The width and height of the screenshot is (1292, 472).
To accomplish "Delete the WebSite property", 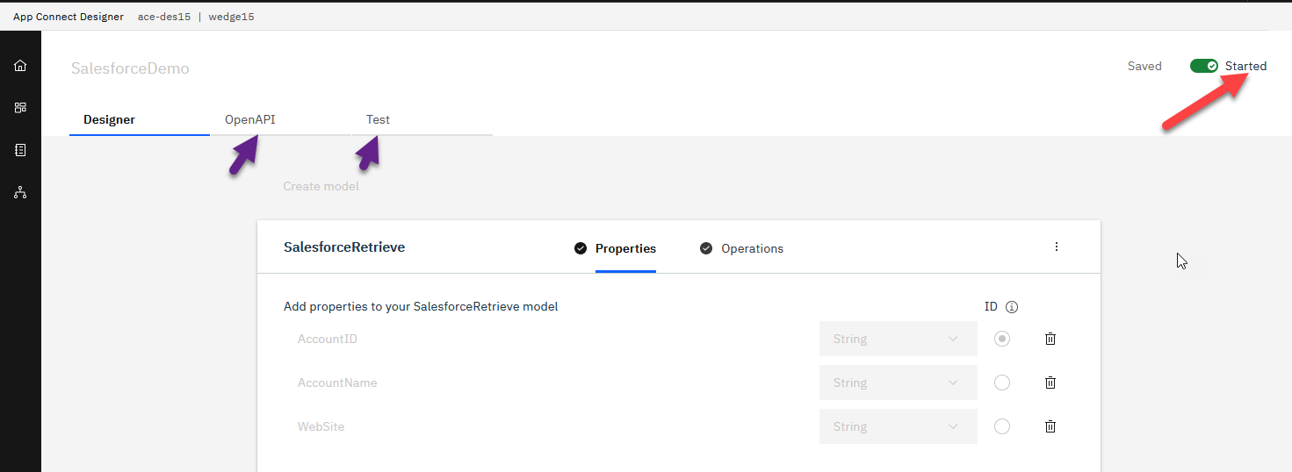I will (1050, 426).
